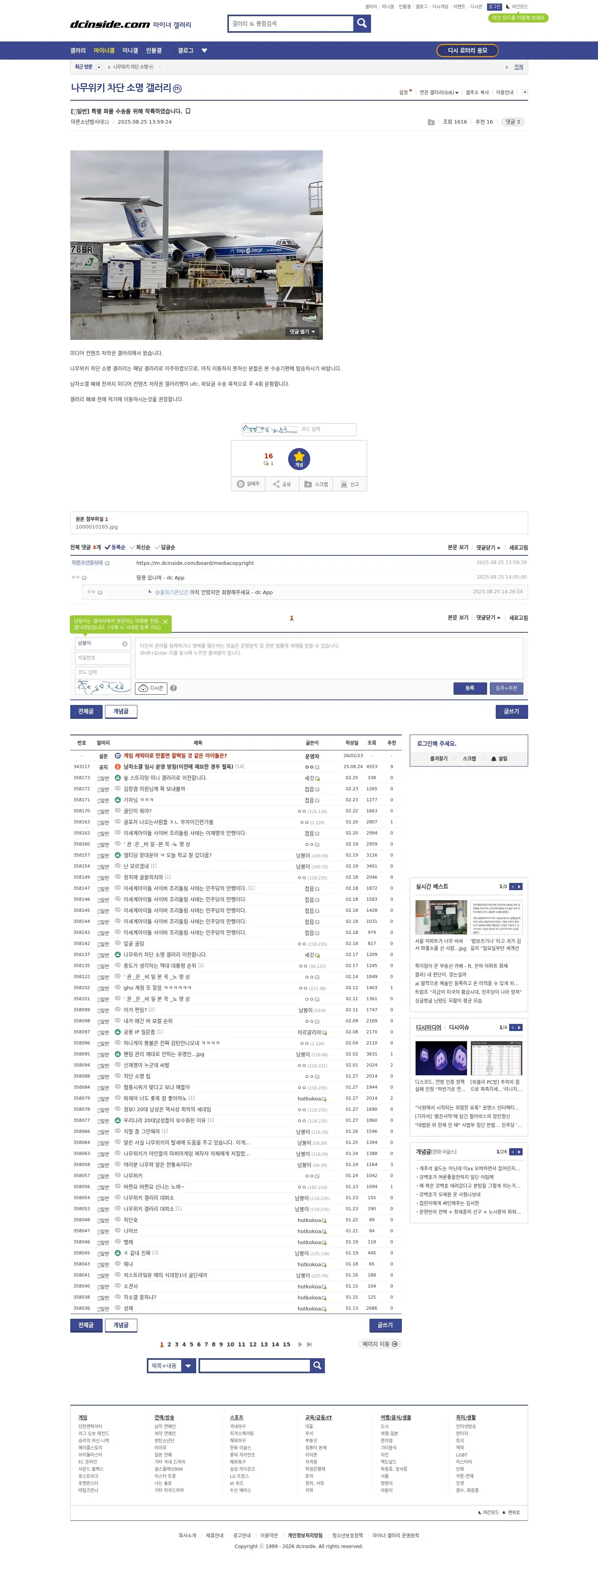Open the airplane photo in post
Screen dimensions: 598x1569
click(x=196, y=245)
